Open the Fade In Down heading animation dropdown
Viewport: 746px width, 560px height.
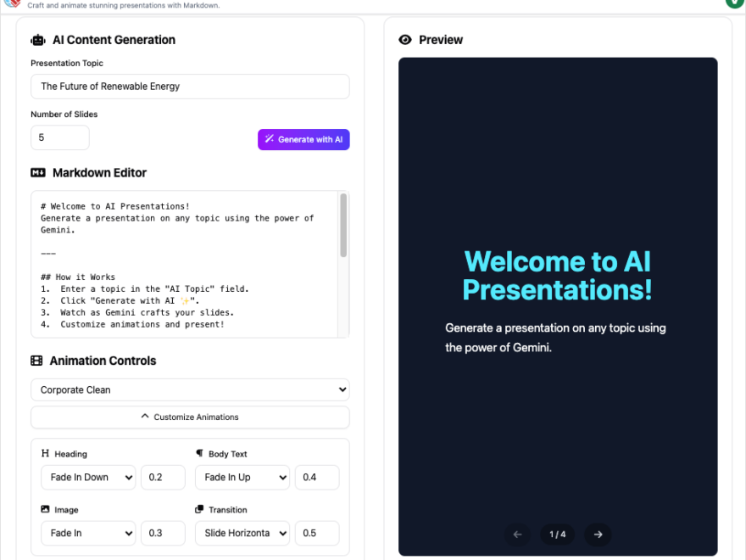pyautogui.click(x=88, y=477)
